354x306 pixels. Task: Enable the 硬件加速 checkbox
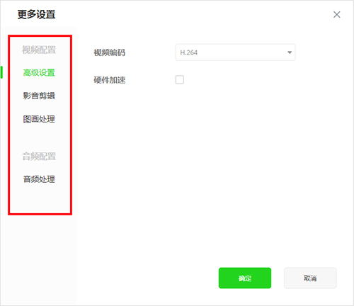point(180,80)
